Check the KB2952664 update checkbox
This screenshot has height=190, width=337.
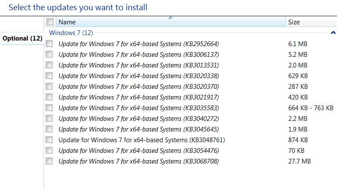[x=49, y=44]
